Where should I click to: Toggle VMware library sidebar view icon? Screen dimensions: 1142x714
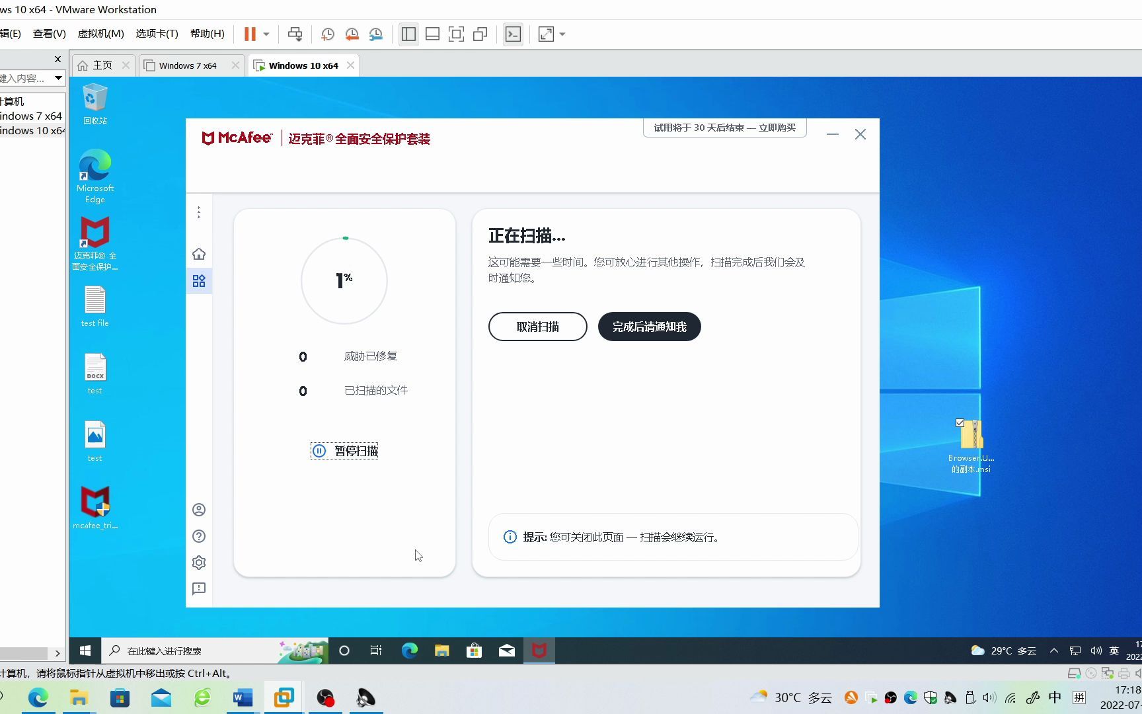coord(408,34)
